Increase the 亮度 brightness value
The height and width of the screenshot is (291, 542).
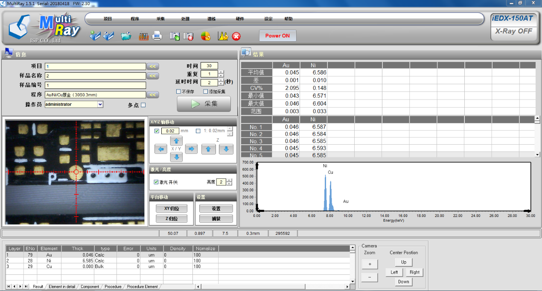230,180
